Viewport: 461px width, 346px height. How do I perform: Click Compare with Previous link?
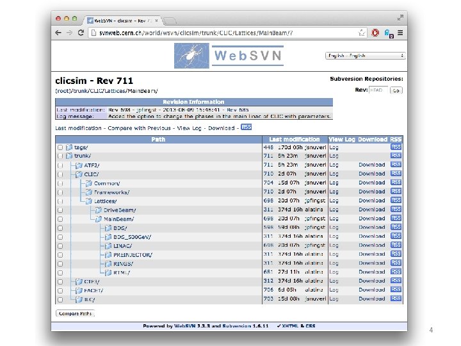(x=139, y=128)
